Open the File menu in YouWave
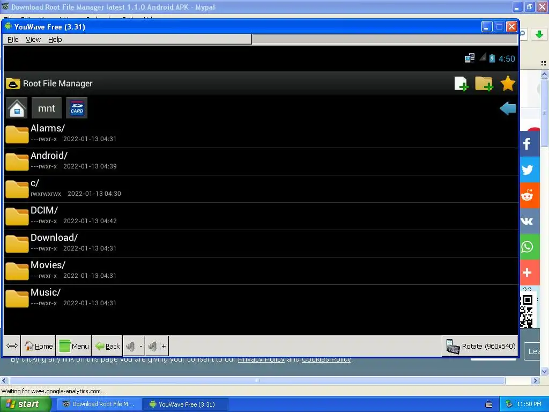549x412 pixels. tap(13, 40)
